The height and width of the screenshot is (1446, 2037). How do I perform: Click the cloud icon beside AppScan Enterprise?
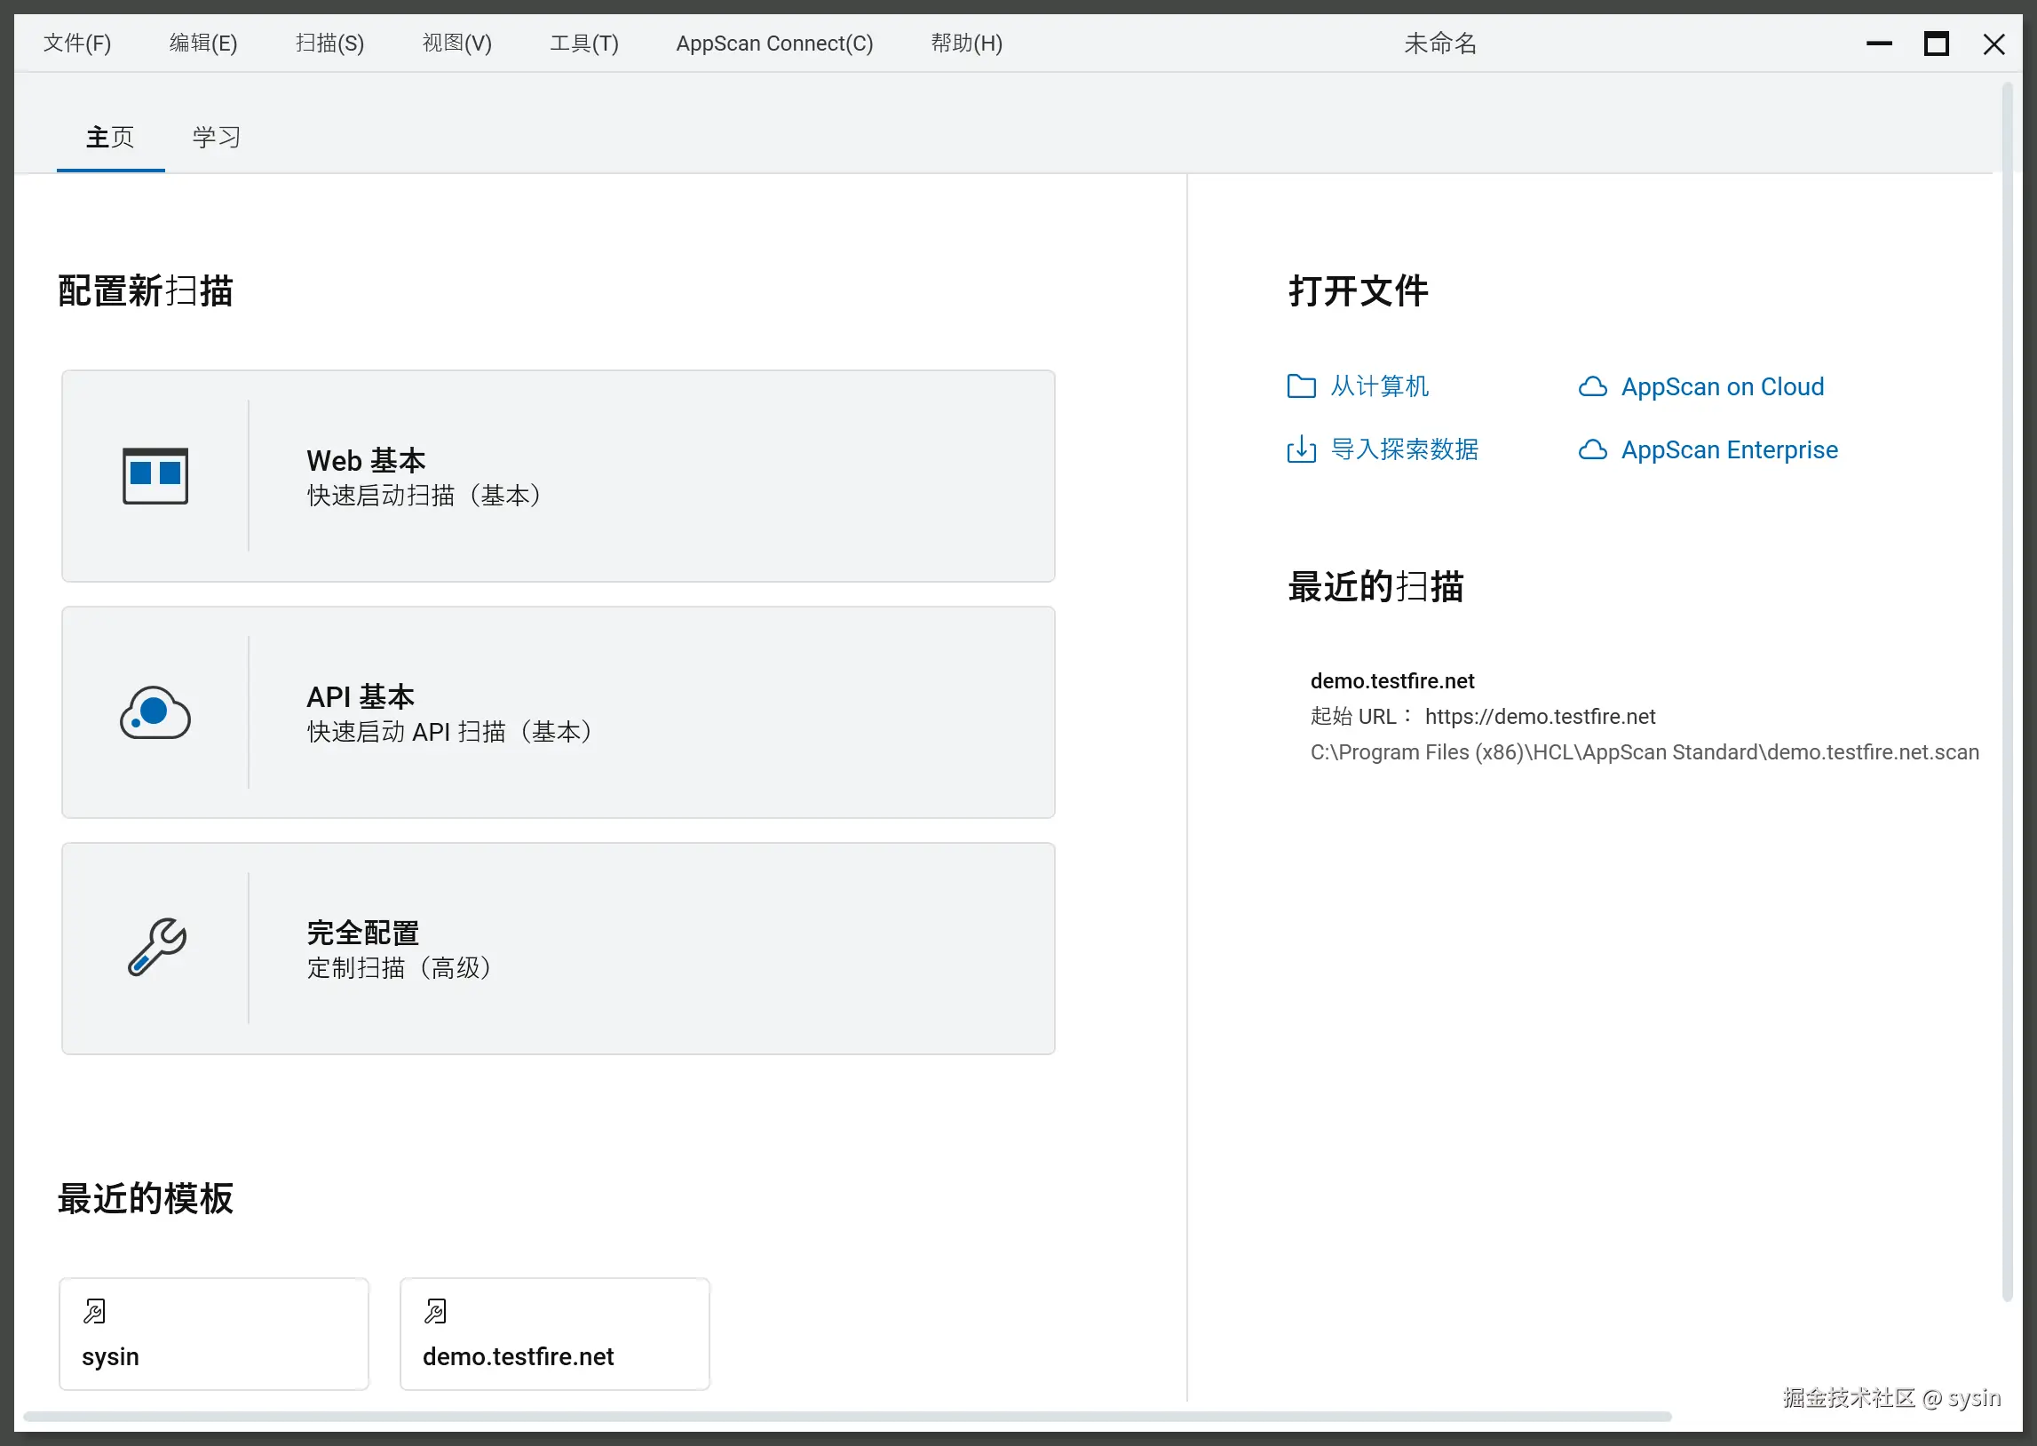[1592, 449]
